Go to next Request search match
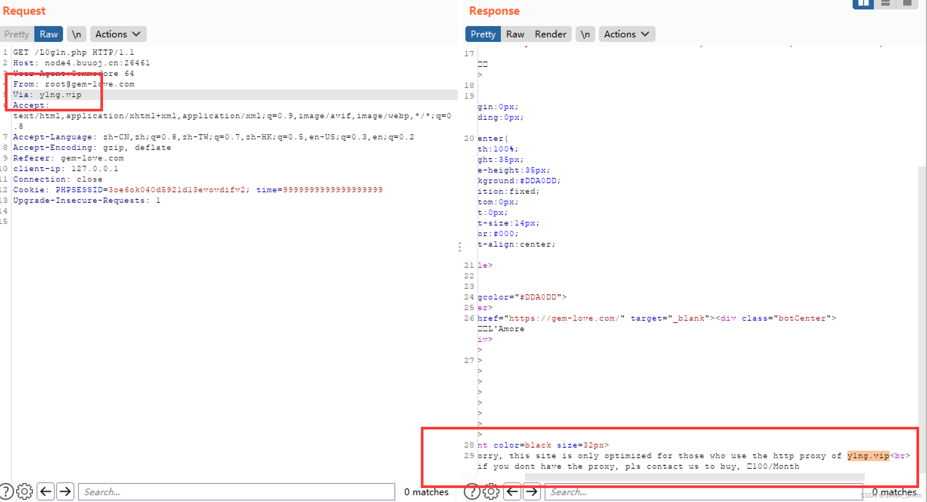Image resolution: width=927 pixels, height=502 pixels. (x=65, y=491)
